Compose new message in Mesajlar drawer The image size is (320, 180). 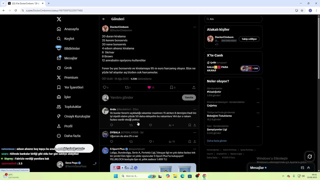[x=302, y=168]
